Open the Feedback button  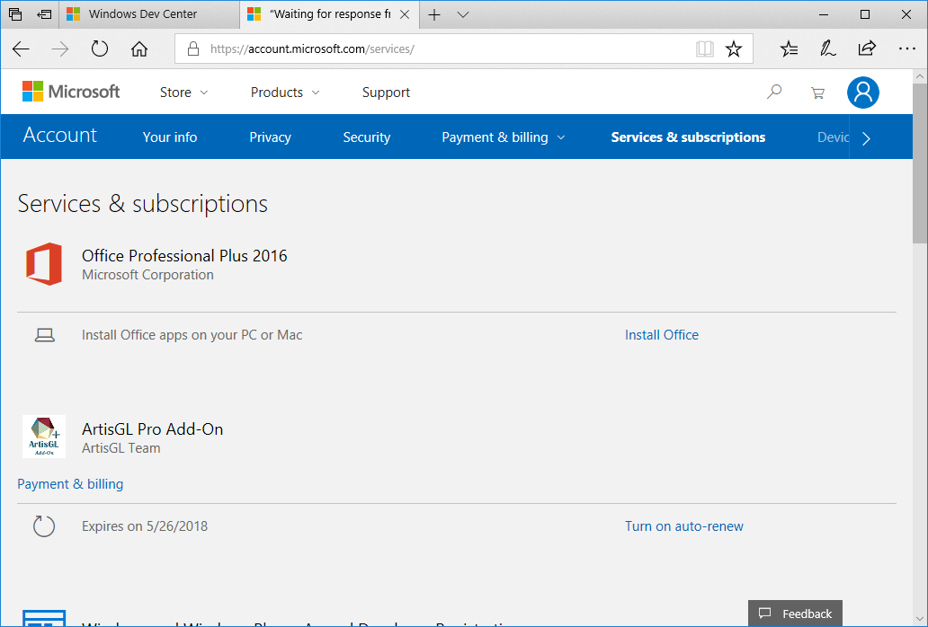[x=795, y=614]
